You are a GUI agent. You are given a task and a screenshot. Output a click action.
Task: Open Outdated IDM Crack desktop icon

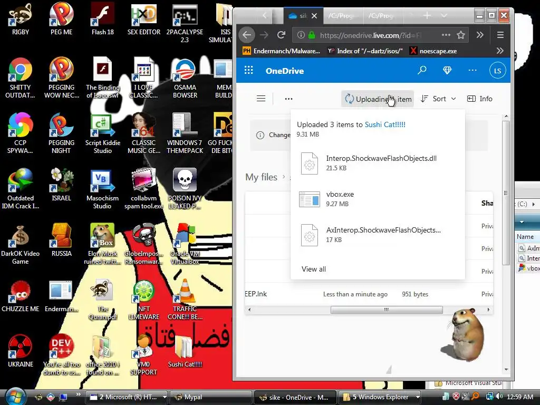(x=21, y=189)
